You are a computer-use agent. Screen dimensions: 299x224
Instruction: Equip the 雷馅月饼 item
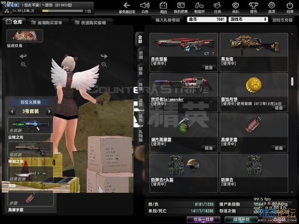click(278, 108)
